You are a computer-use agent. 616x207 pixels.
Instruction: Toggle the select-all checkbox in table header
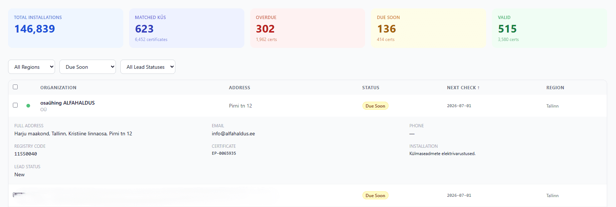pos(15,87)
